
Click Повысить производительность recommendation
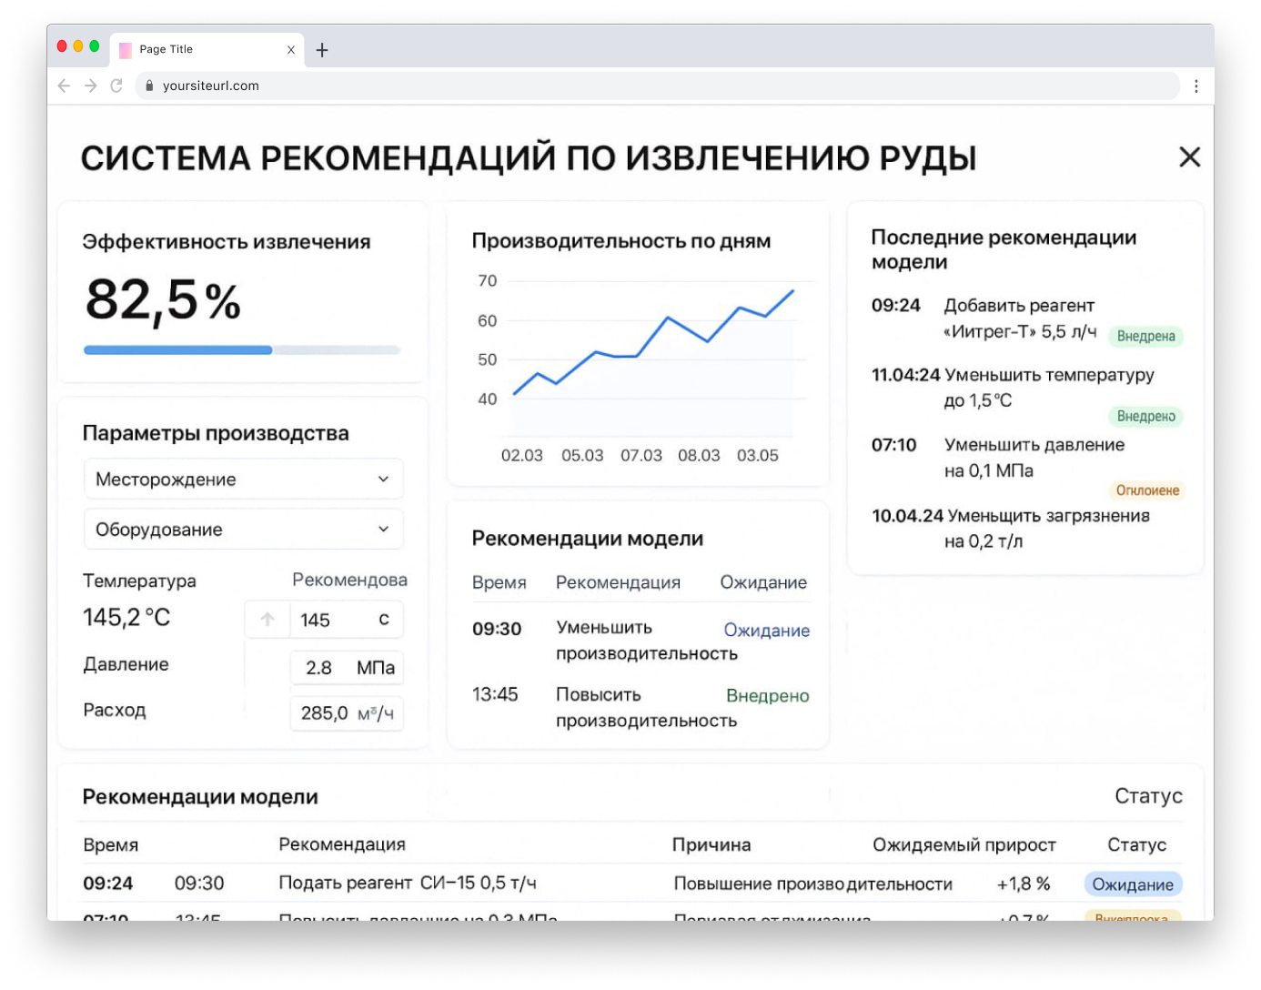646,708
